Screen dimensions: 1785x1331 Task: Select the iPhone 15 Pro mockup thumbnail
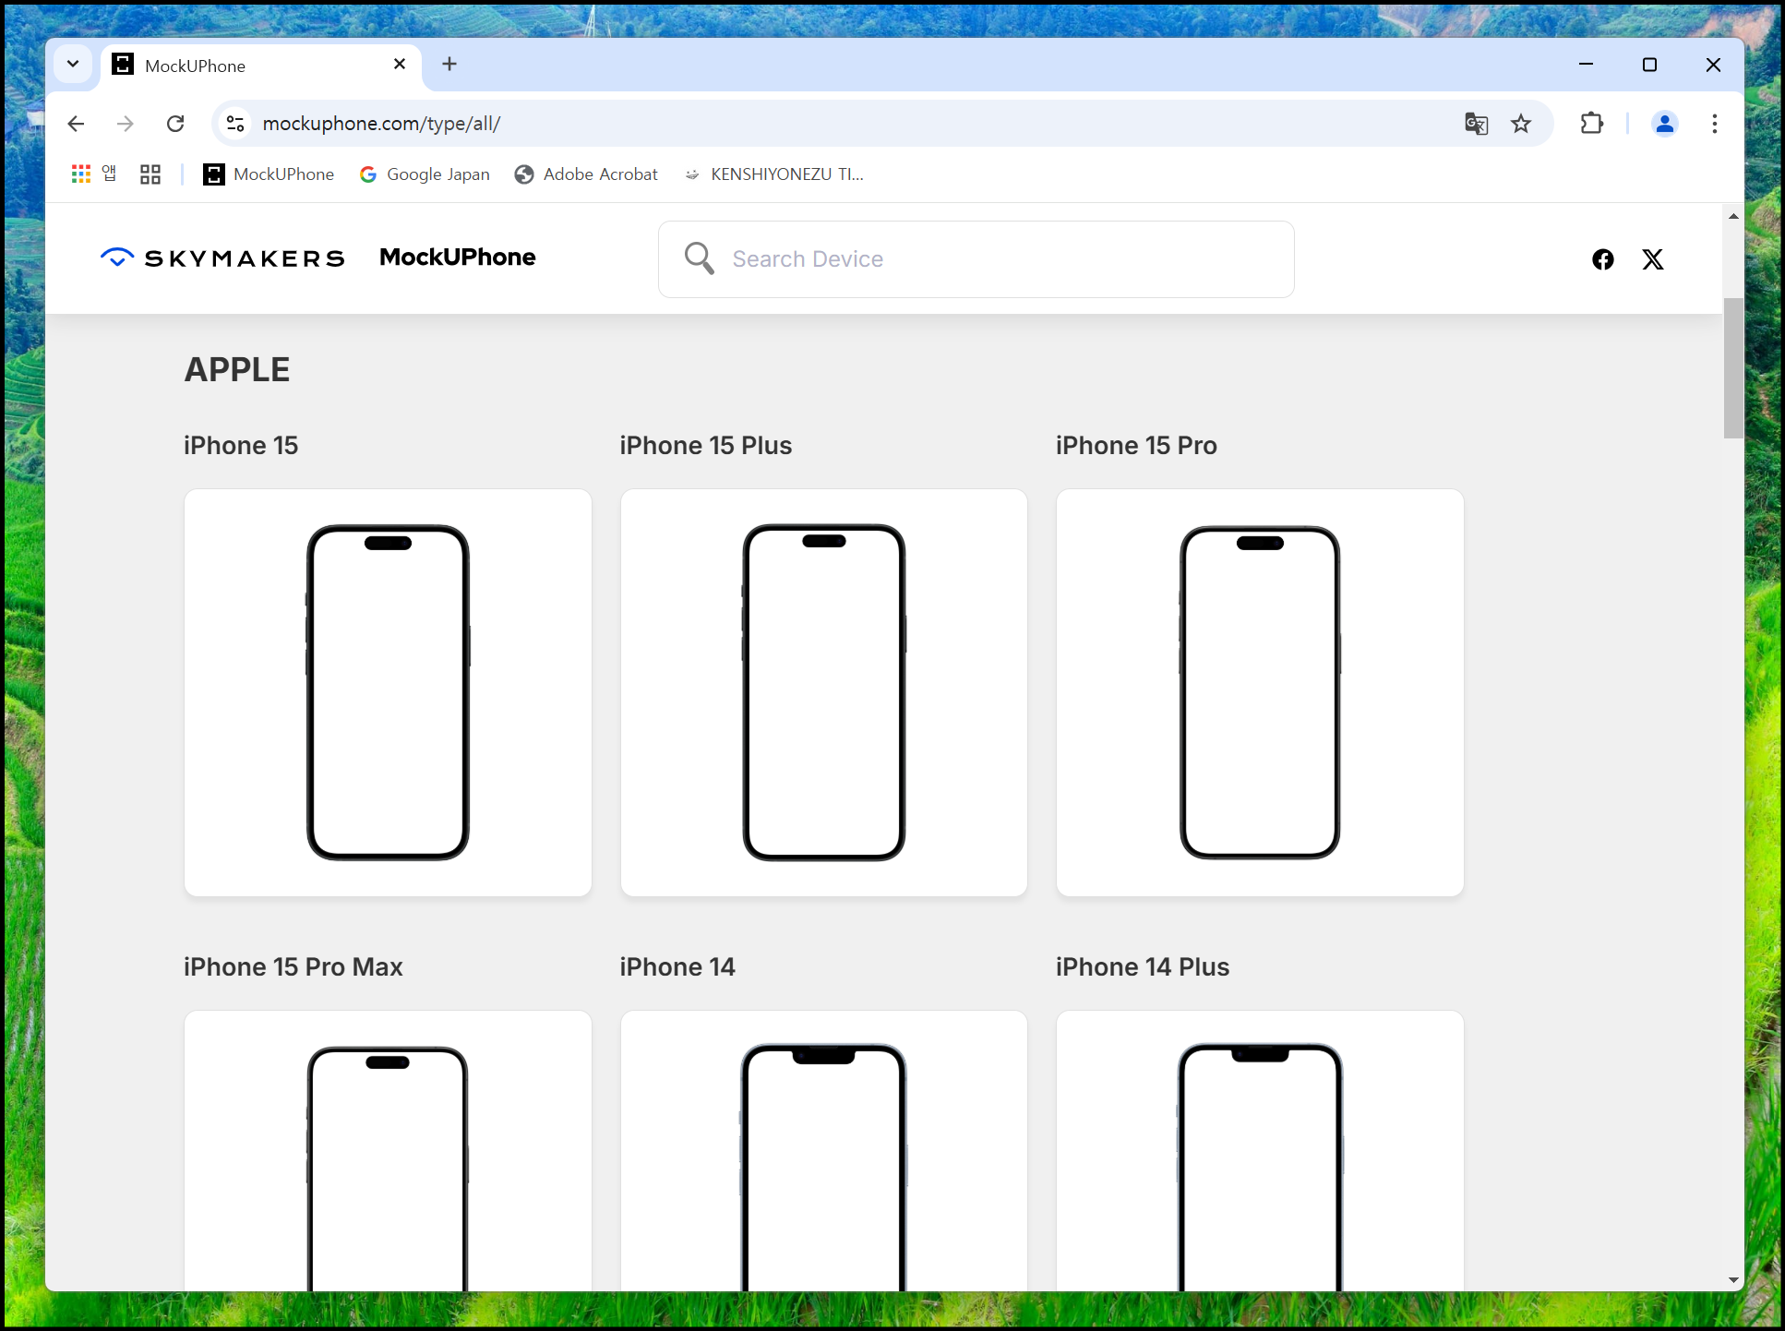click(1259, 692)
